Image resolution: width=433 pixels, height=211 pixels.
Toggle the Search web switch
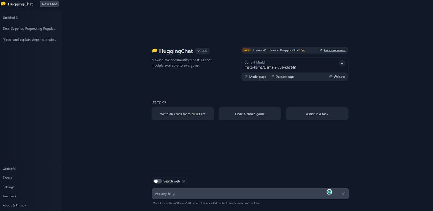(x=157, y=181)
